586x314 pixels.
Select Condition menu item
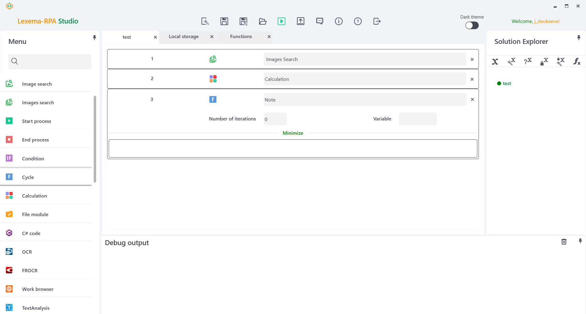(x=46, y=159)
